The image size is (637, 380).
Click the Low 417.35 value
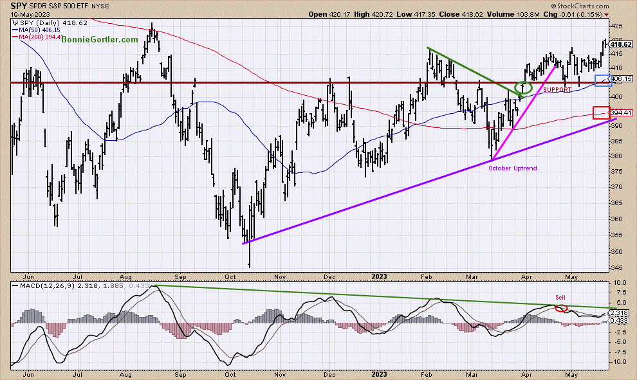point(415,14)
